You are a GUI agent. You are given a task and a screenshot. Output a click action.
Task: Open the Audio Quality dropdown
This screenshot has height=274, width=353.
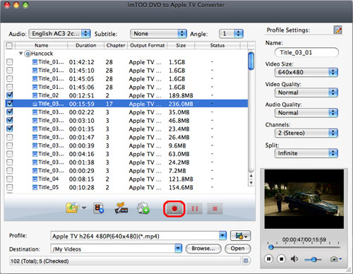point(306,113)
